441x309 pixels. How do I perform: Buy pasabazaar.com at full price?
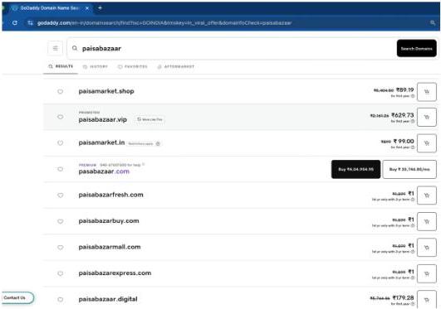click(355, 169)
